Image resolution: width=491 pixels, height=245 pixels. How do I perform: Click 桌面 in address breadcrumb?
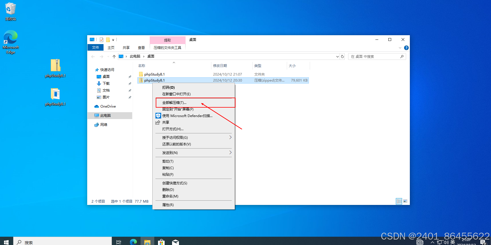click(x=151, y=56)
